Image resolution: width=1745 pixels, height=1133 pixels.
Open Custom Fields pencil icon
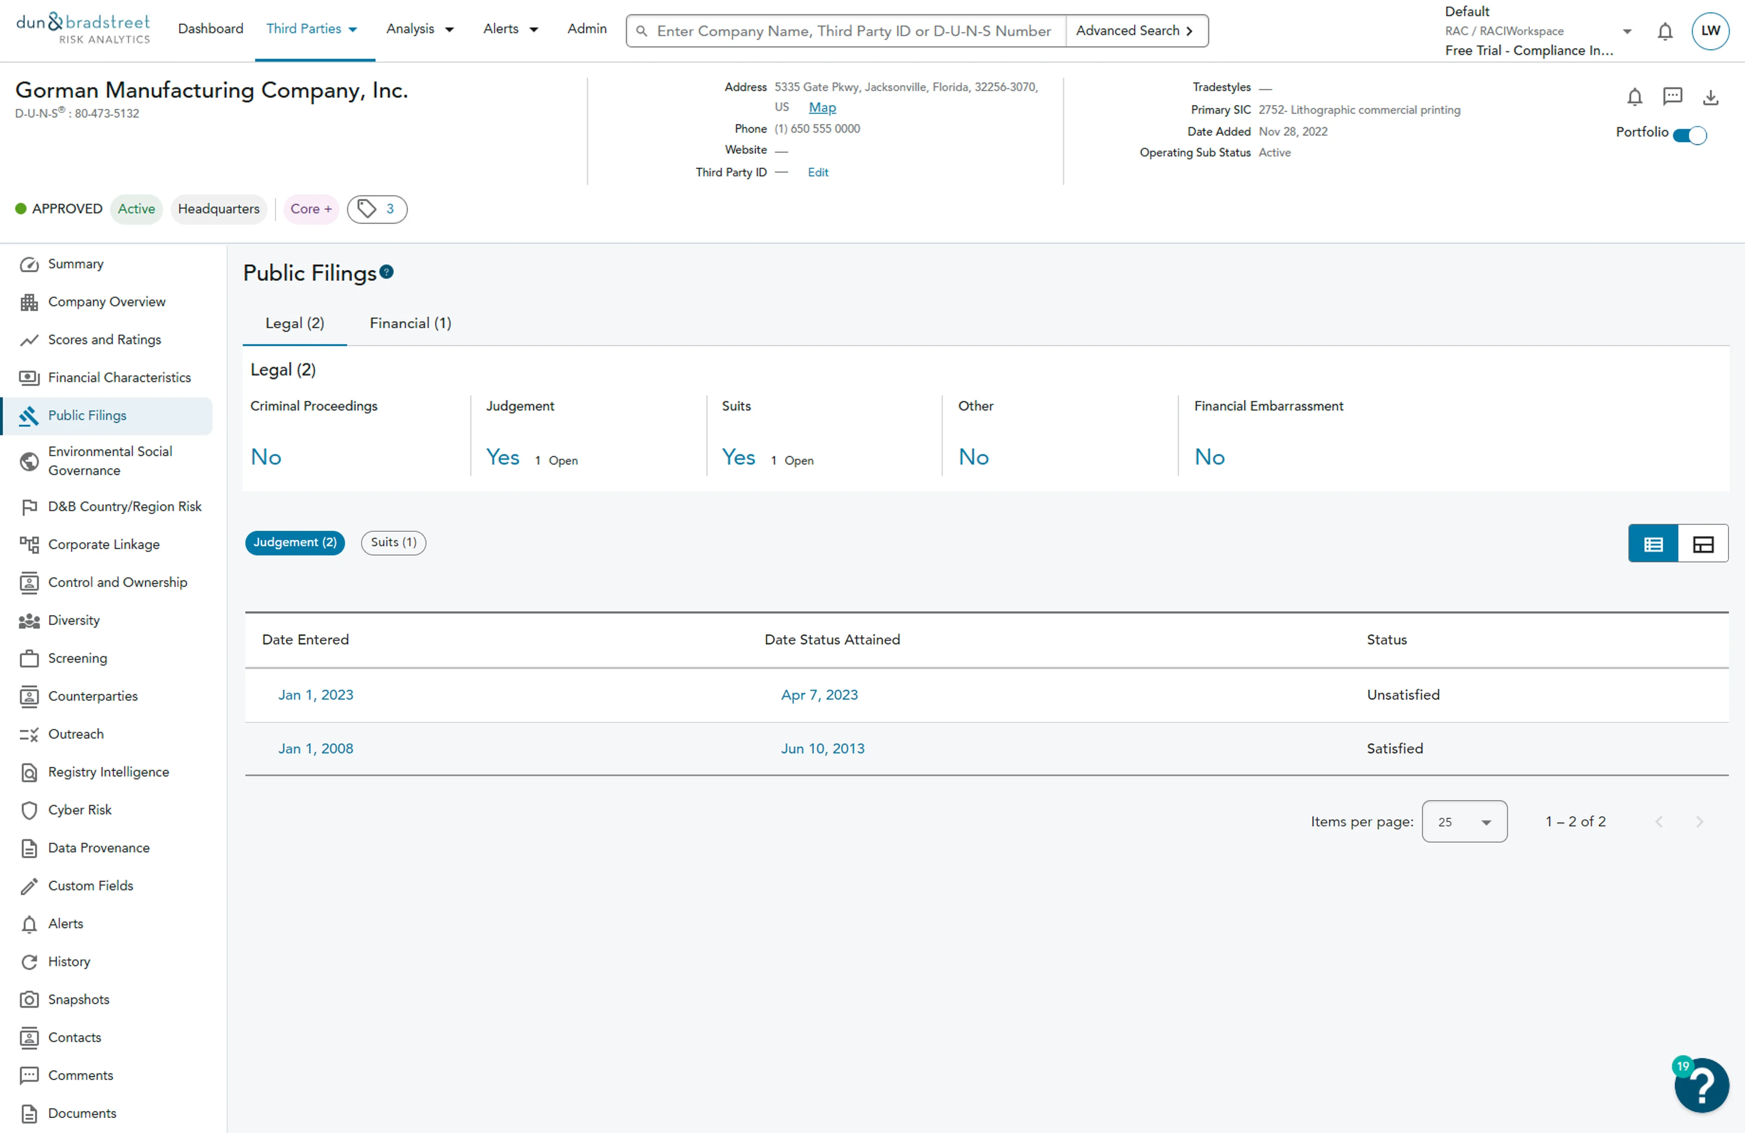point(29,886)
